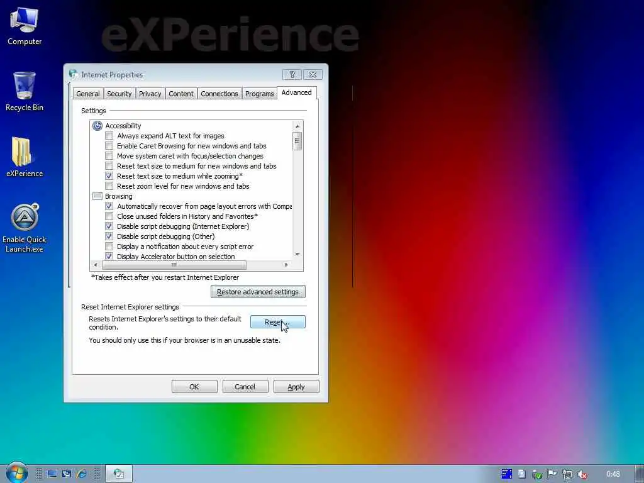This screenshot has height=483, width=644.
Task: Launch Enable Quick Launch.exe desktop icon
Action: [25, 228]
